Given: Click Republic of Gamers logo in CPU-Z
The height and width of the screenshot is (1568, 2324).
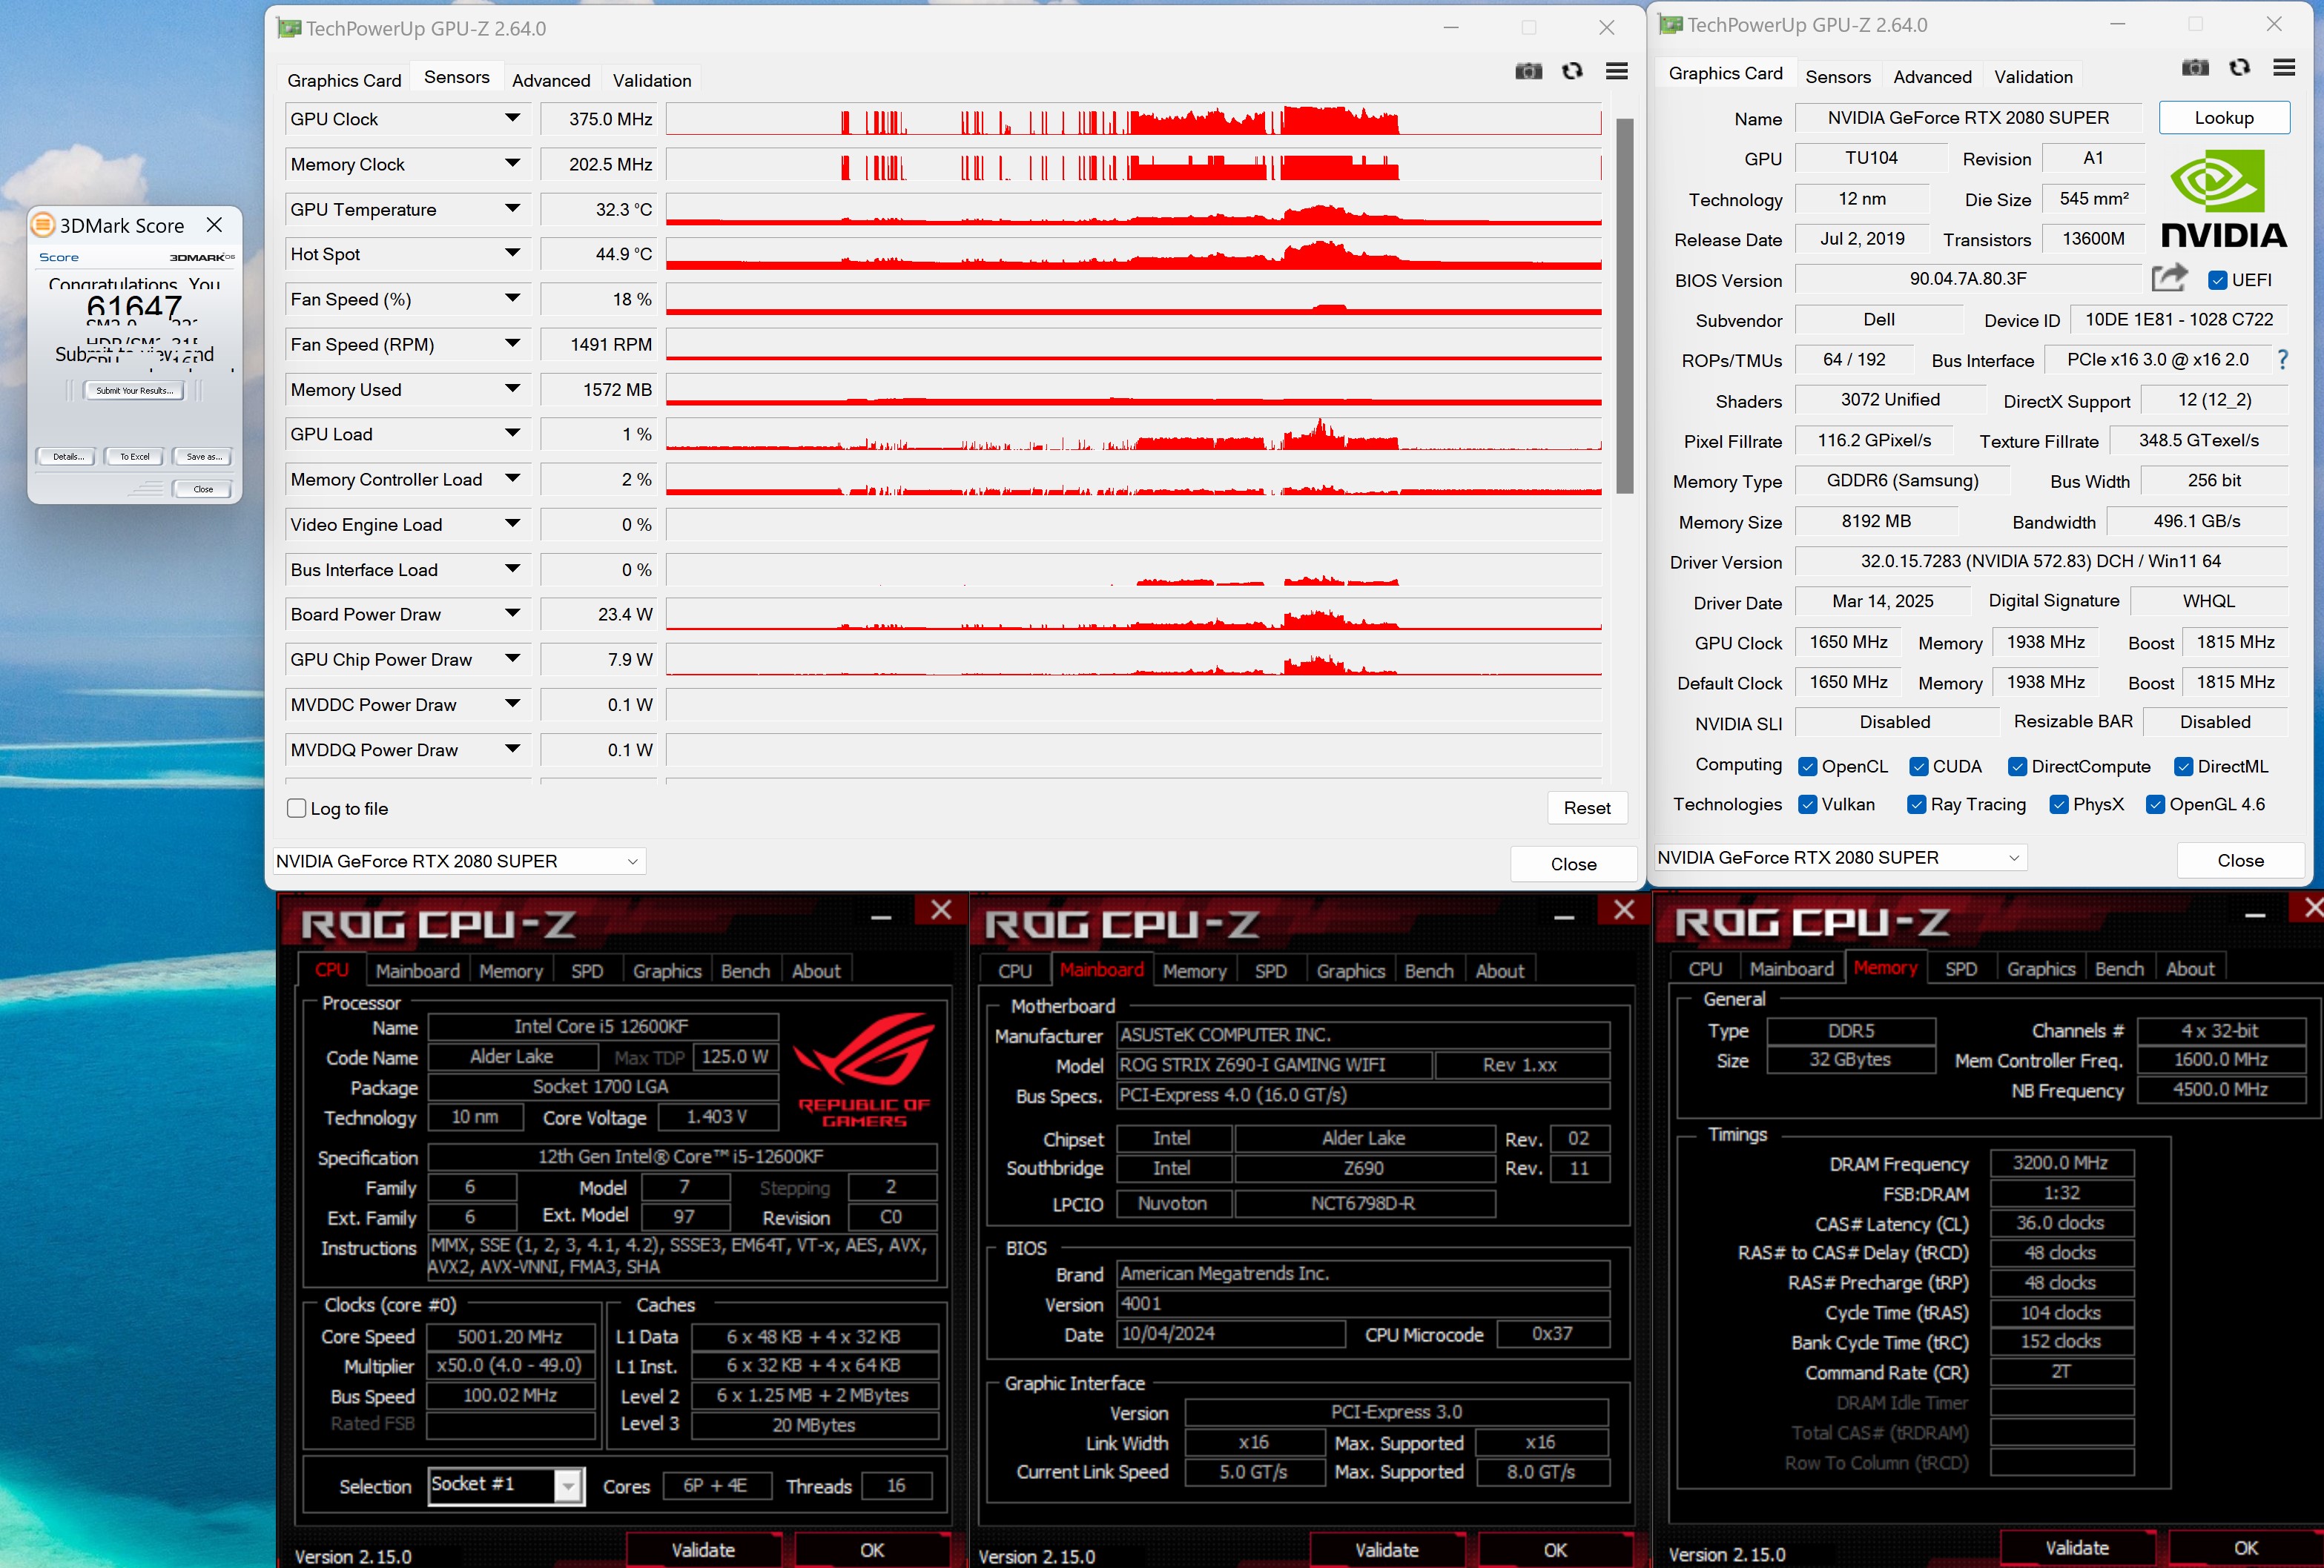Looking at the screenshot, I should [864, 1071].
